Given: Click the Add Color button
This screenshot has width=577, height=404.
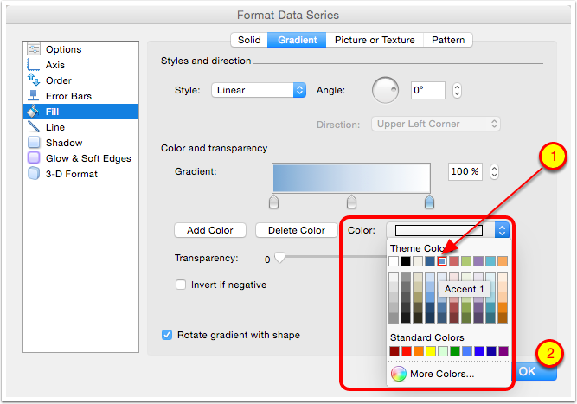Looking at the screenshot, I should 210,230.
